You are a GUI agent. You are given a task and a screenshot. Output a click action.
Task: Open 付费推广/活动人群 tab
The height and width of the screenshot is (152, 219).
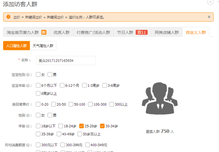[93, 32]
